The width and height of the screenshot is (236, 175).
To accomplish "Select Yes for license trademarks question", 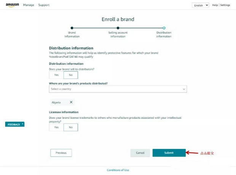I will pyautogui.click(x=56, y=127).
